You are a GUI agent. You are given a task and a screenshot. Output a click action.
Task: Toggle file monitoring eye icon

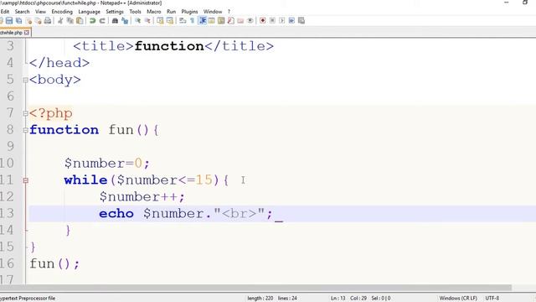pyautogui.click(x=250, y=21)
